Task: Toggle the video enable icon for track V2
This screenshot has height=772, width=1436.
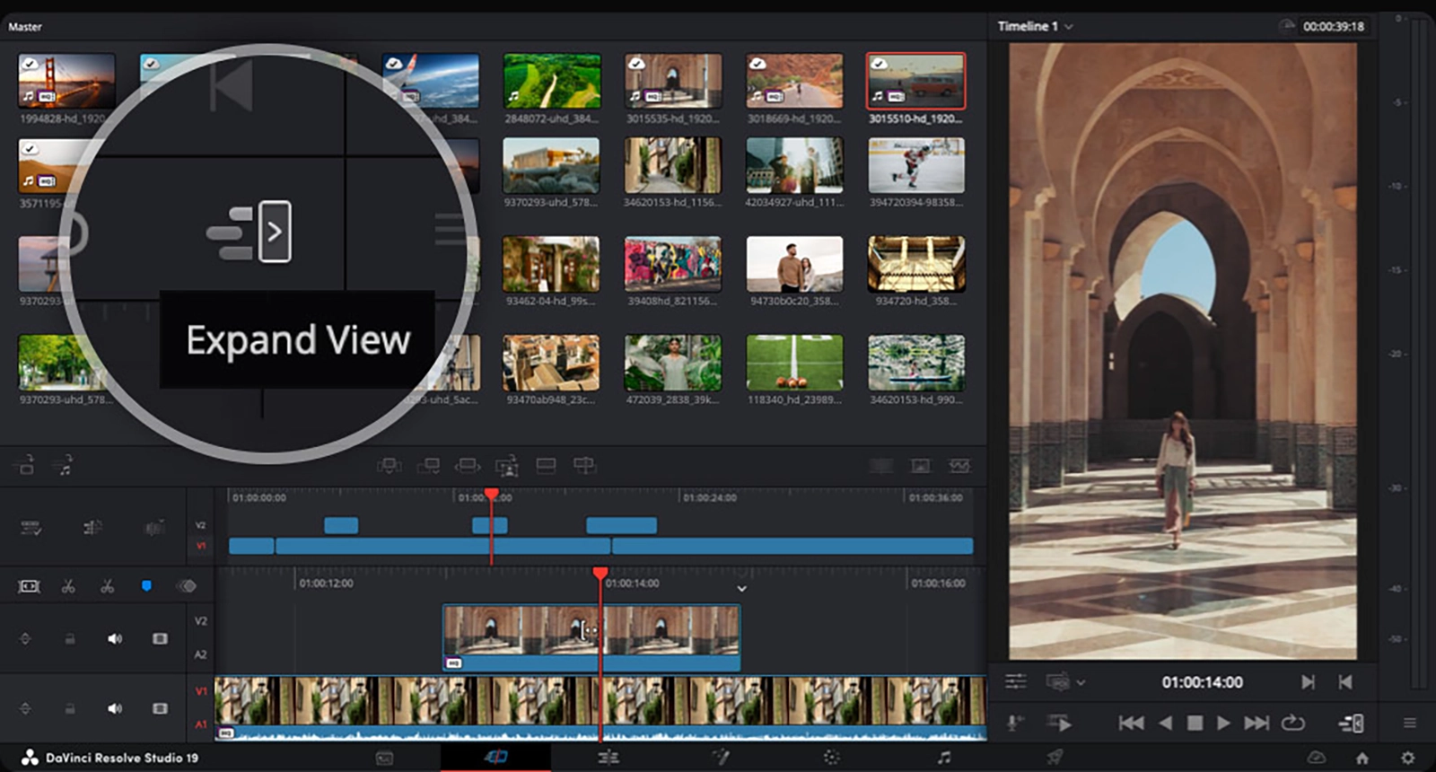Action: 160,638
